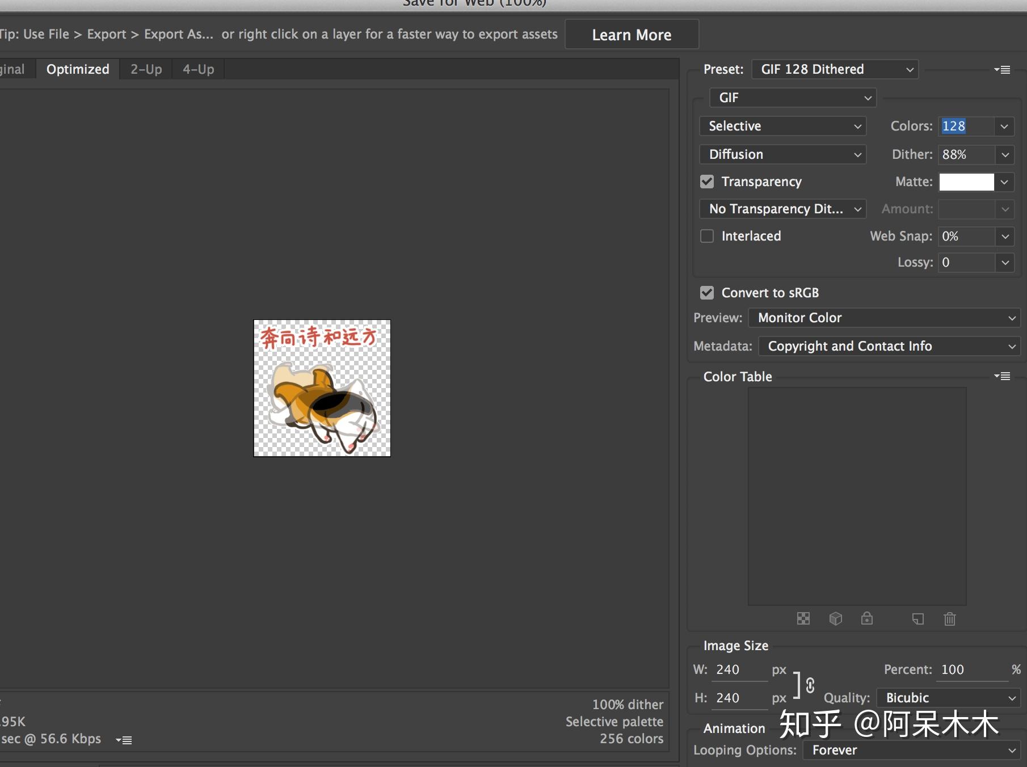The image size is (1027, 767).
Task: Click the web-safe shift cube icon
Action: pos(835,618)
